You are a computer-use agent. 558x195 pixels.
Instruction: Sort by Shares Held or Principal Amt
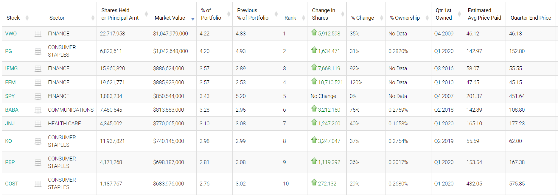pos(123,14)
